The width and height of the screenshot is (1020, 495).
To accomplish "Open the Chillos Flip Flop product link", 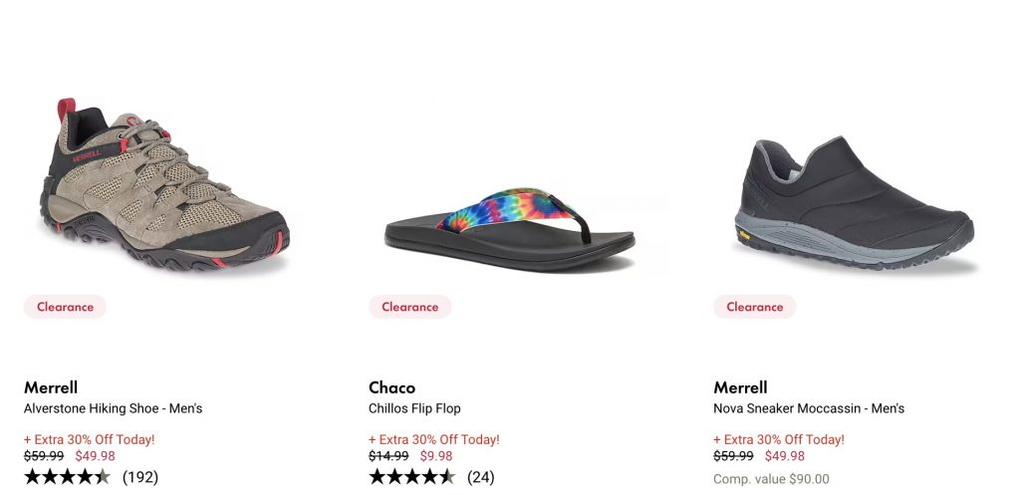I will tap(414, 408).
